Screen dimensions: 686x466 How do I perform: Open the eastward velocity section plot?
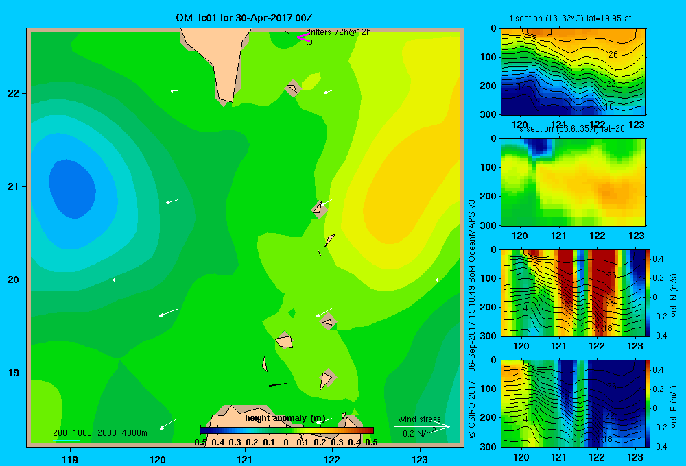(x=573, y=404)
